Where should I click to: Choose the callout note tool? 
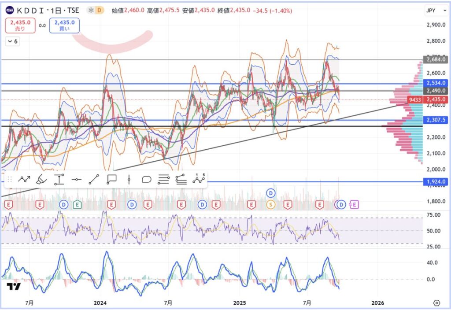point(111,179)
